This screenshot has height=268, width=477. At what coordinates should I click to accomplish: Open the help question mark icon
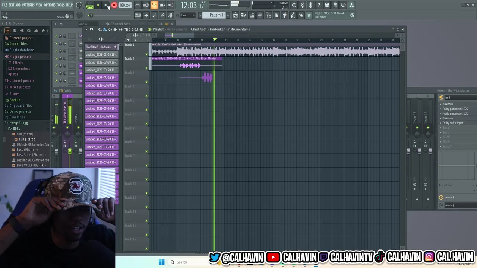(x=319, y=5)
